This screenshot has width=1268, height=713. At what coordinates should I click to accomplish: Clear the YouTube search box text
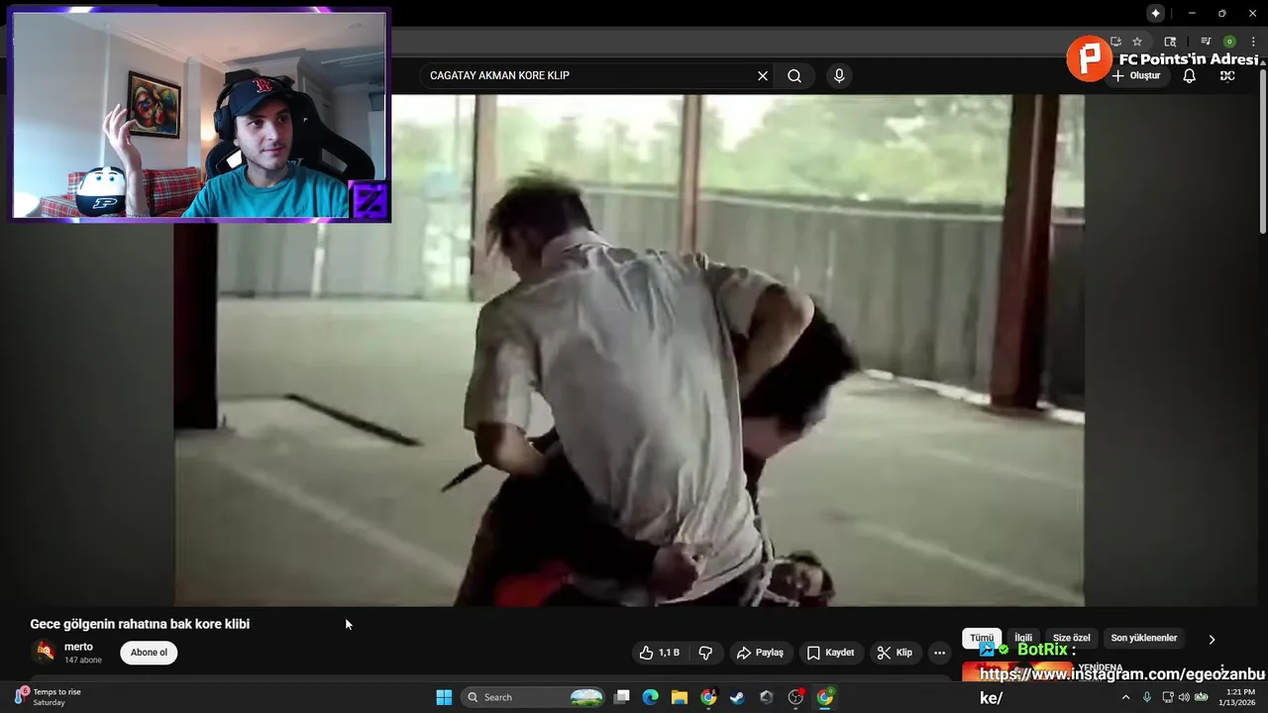763,75
